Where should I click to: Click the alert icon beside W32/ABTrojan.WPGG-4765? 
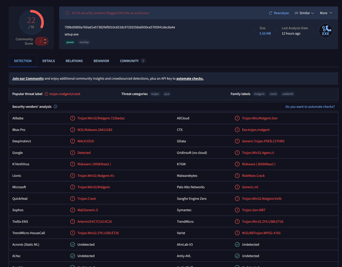[237, 233]
